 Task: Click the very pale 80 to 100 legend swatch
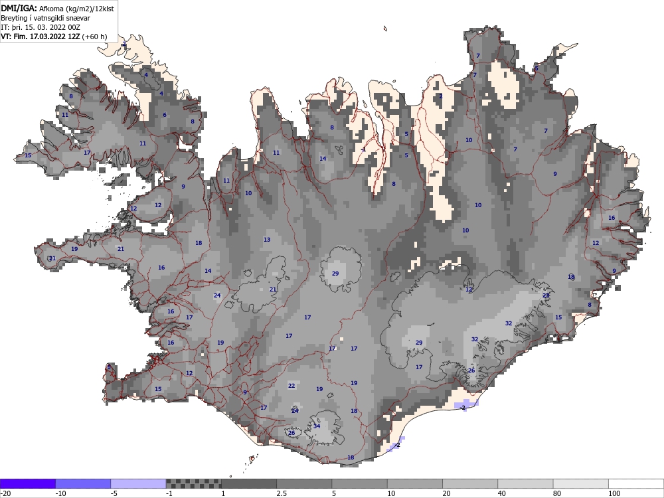pos(580,483)
